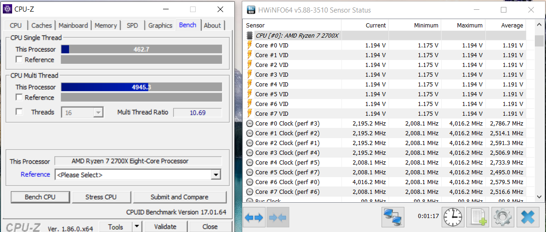Click the lightning icon for Core #7 VID
This screenshot has width=546, height=232.
(250, 113)
